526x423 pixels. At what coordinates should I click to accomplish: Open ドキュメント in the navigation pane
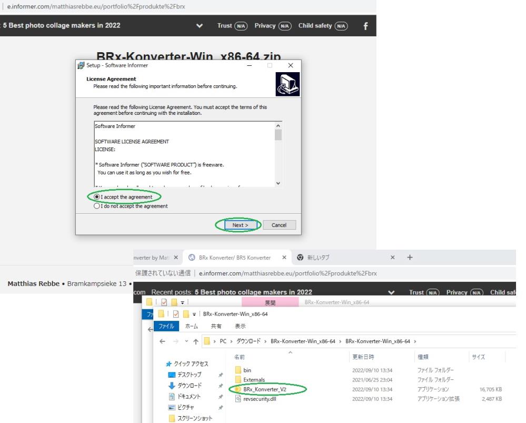point(189,397)
